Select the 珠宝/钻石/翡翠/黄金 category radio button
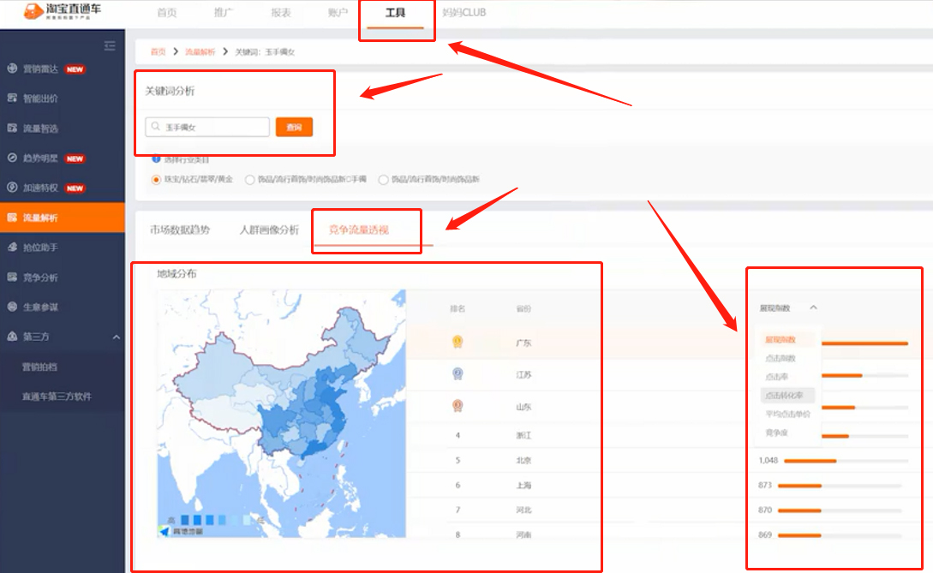The height and width of the screenshot is (573, 933). click(156, 180)
